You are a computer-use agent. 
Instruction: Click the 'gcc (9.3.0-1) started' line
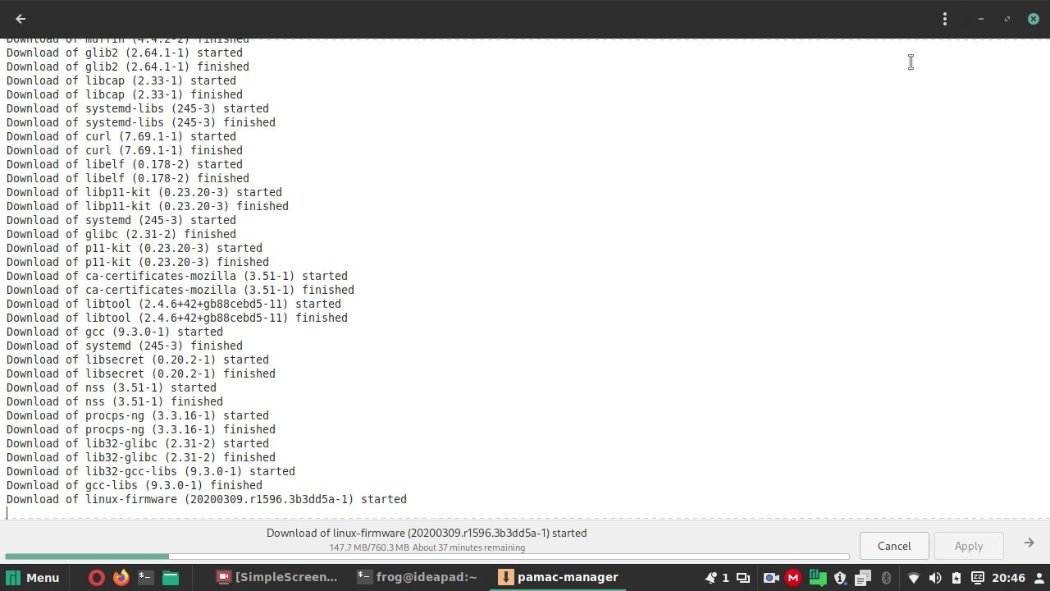115,332
